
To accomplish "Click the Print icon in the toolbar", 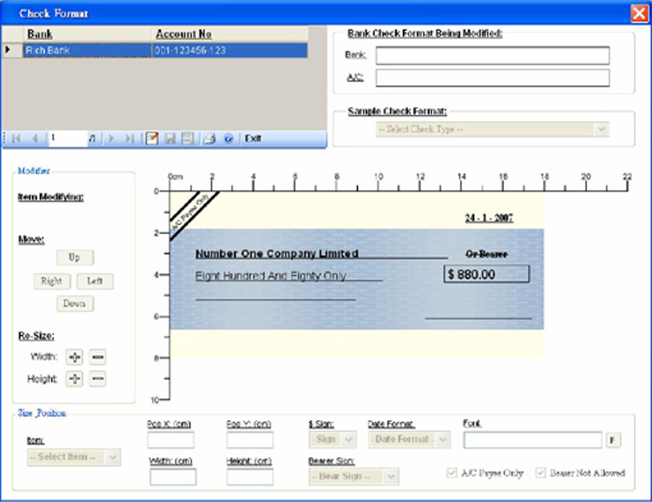I will (210, 139).
